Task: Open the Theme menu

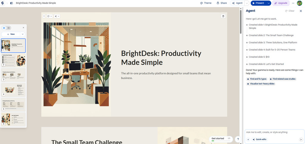Action: point(206,3)
